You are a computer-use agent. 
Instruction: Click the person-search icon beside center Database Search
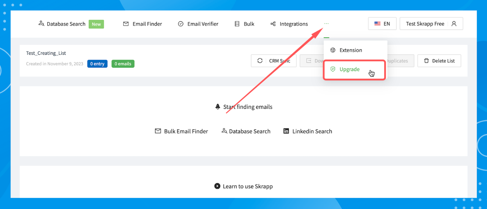pyautogui.click(x=224, y=131)
